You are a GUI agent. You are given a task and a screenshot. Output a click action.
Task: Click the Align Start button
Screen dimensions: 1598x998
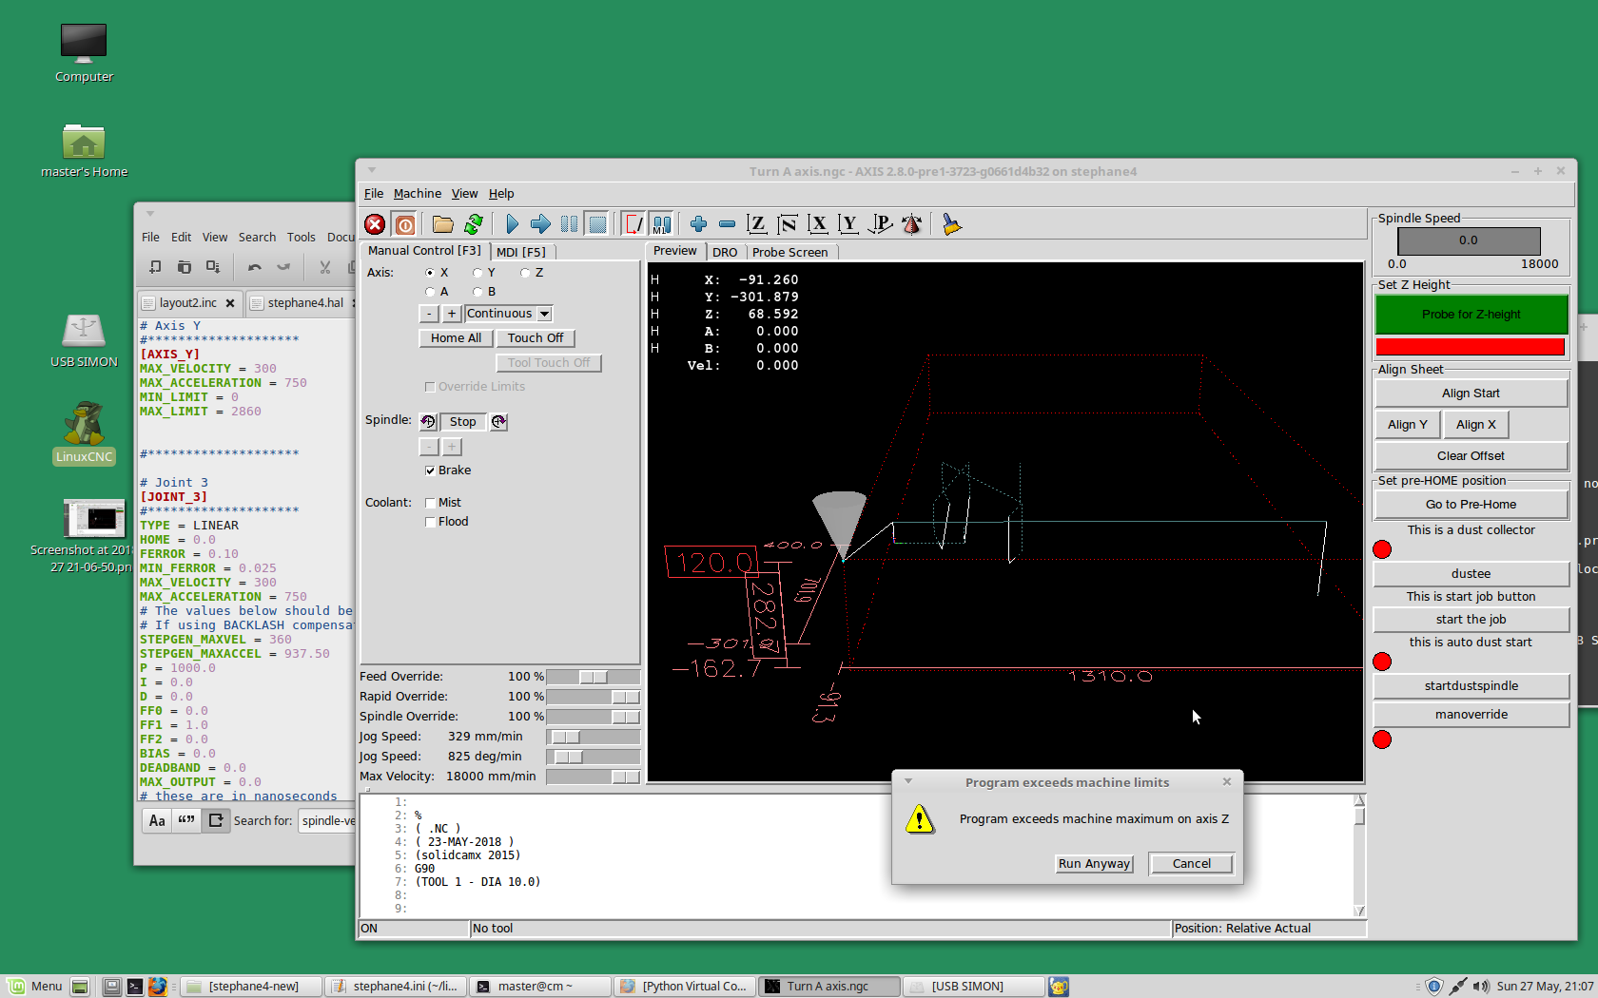(x=1471, y=393)
